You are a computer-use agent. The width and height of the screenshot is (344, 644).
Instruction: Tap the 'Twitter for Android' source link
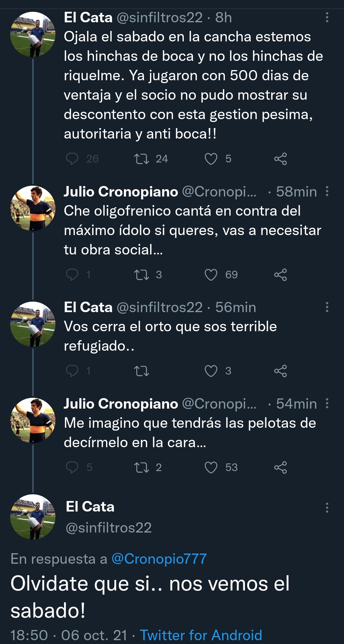[x=201, y=635]
